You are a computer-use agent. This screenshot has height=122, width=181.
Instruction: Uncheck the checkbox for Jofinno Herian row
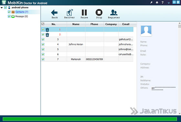click(43, 44)
